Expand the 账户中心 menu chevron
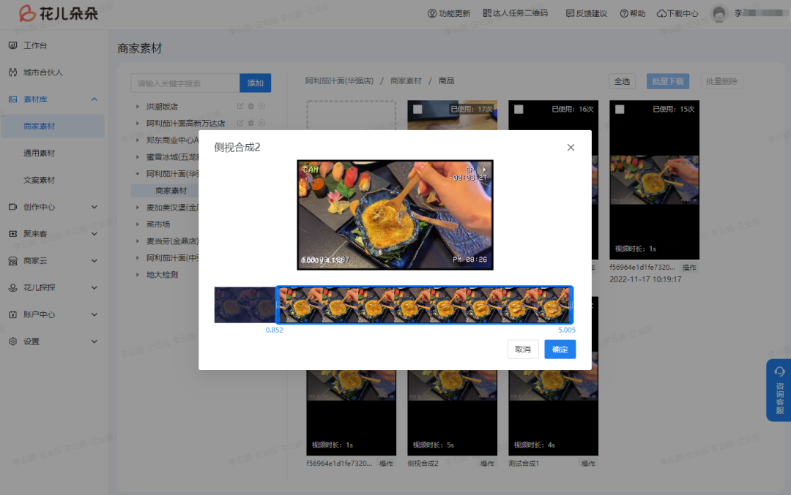This screenshot has height=495, width=791. (x=94, y=314)
